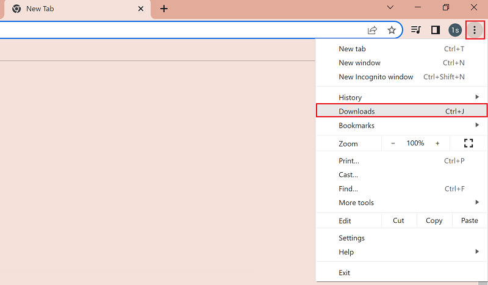The width and height of the screenshot is (488, 285).
Task: Expand the History submenu
Action: point(401,98)
